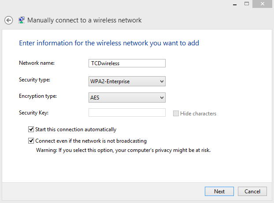Focus the Network name field containing TCDwireless
The image size is (274, 203).
[x=127, y=63]
